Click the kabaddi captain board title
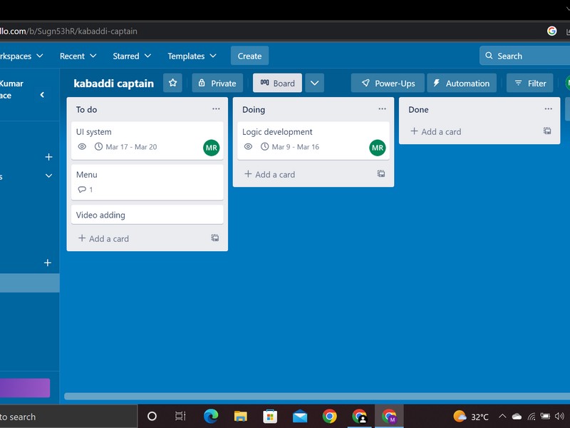 pos(114,83)
